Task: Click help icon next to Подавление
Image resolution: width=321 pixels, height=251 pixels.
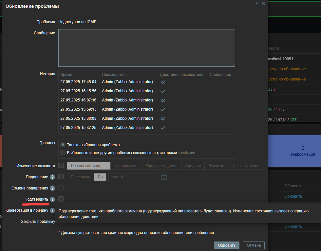Action: click(x=52, y=177)
